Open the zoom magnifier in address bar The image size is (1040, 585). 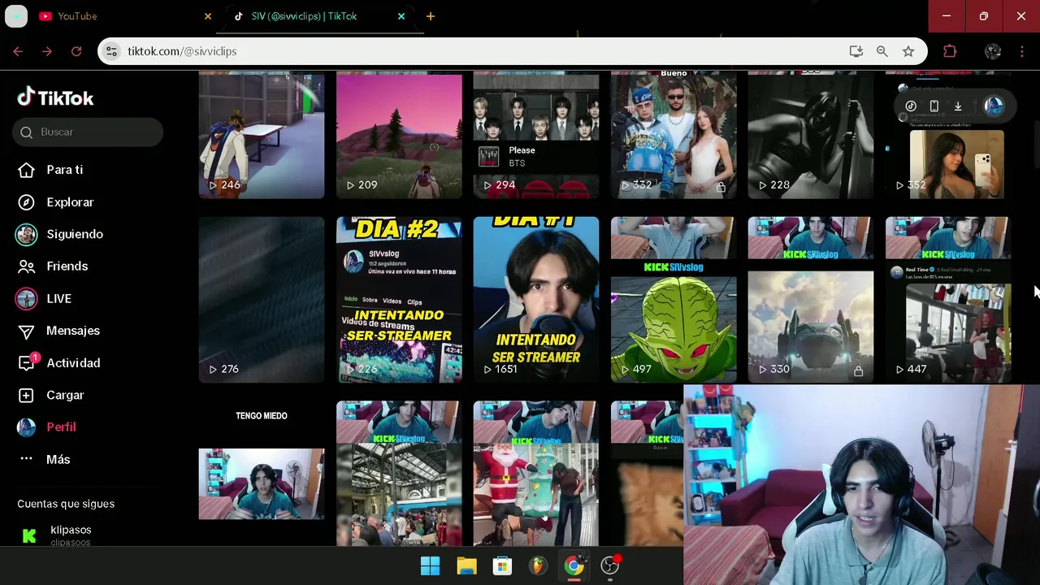click(882, 51)
